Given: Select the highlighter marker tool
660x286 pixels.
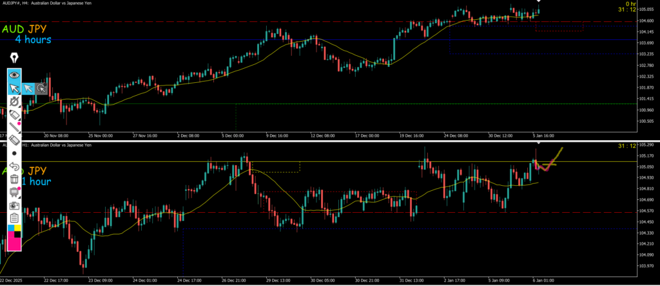Looking at the screenshot, I should (x=14, y=114).
